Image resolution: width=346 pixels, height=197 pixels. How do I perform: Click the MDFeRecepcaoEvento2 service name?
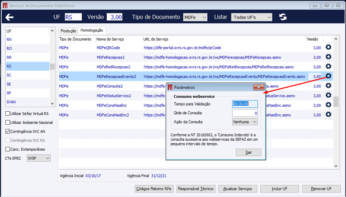click(x=116, y=77)
